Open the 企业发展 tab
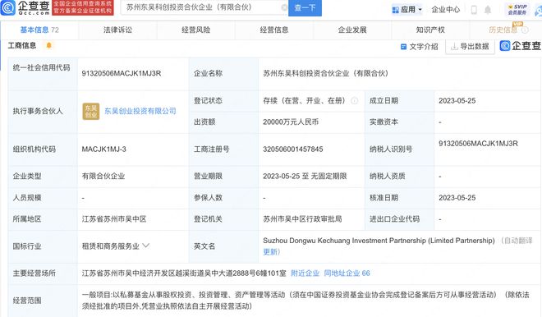542x317 pixels. [352, 30]
